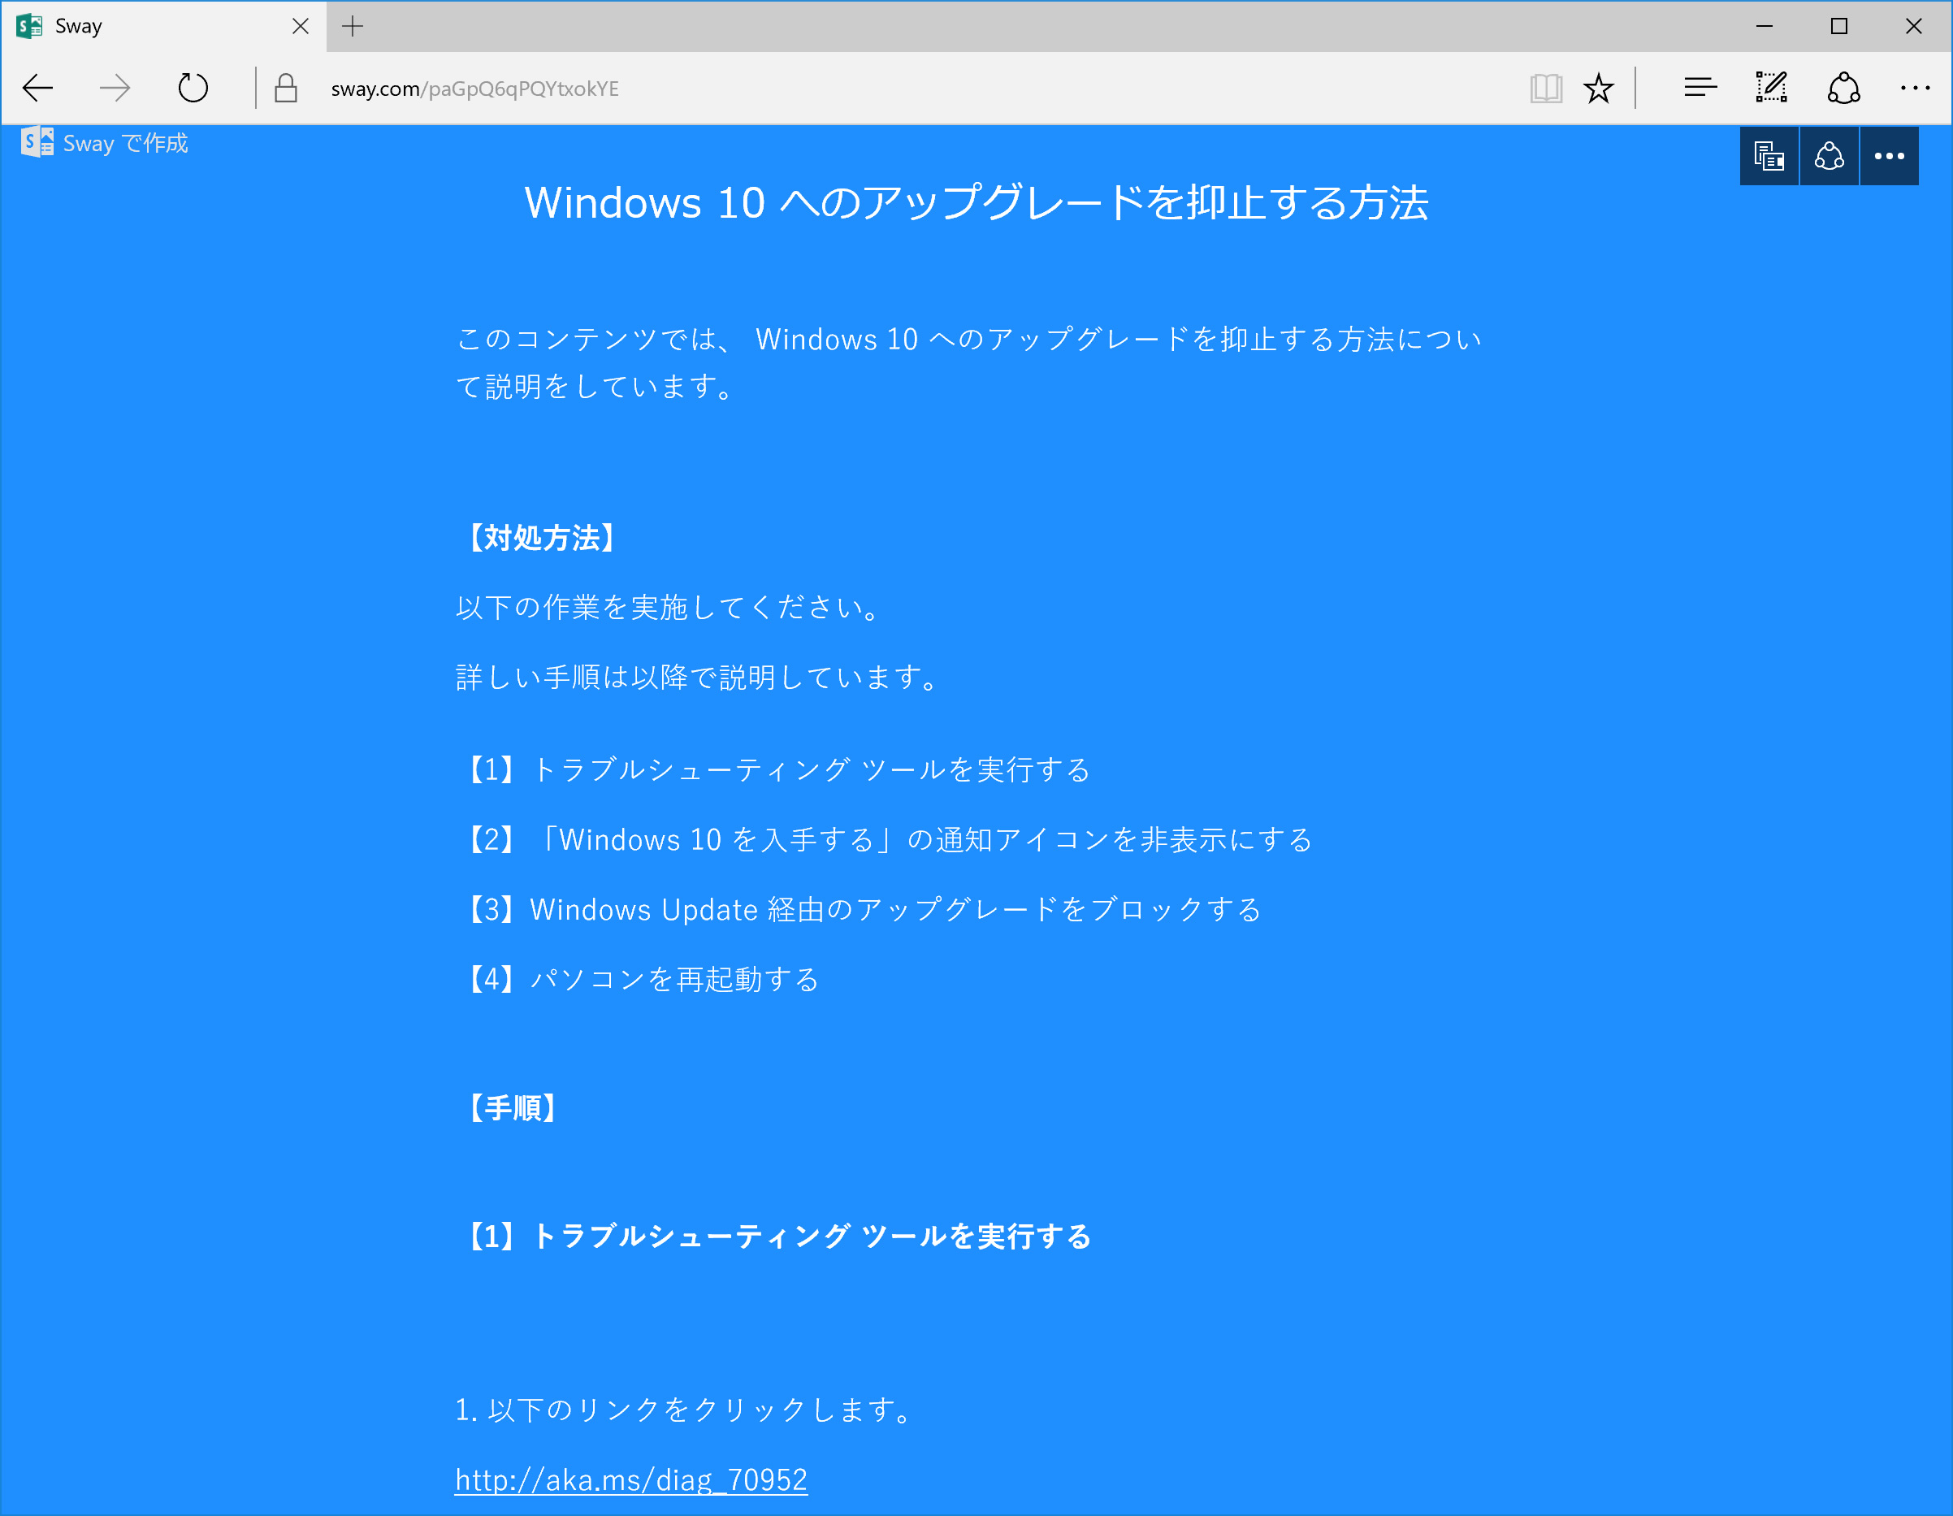
Task: Close the Sway browser tab
Action: pos(301,26)
